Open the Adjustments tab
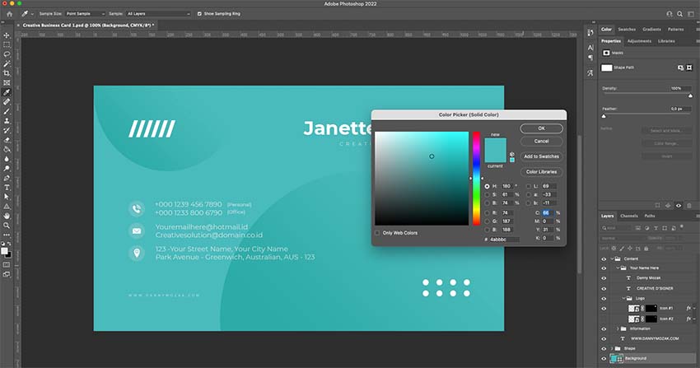This screenshot has height=368, width=700. tap(639, 41)
